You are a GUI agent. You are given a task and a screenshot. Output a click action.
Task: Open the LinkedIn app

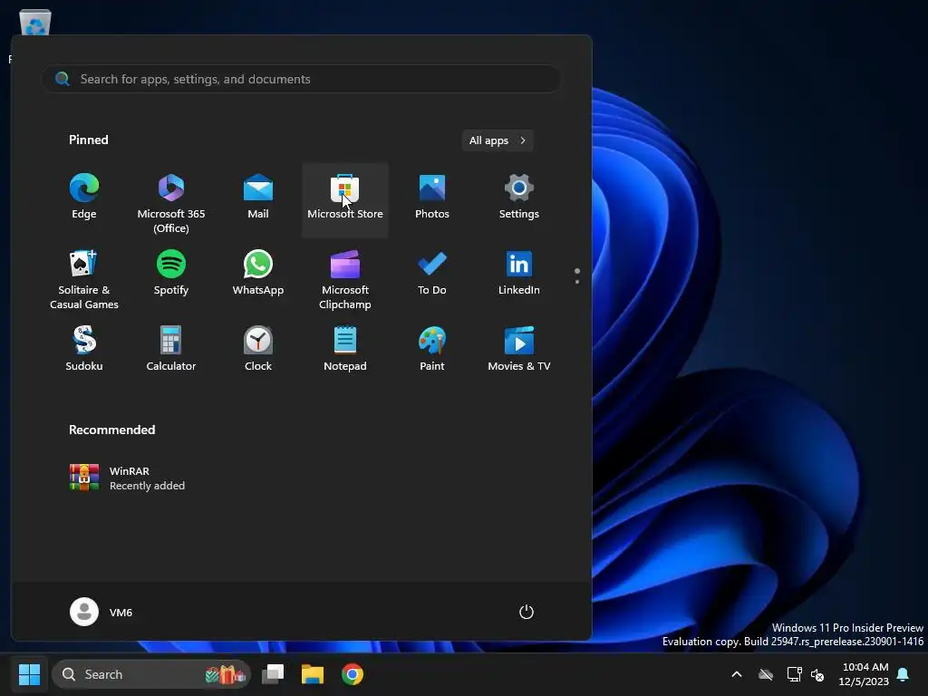[519, 274]
